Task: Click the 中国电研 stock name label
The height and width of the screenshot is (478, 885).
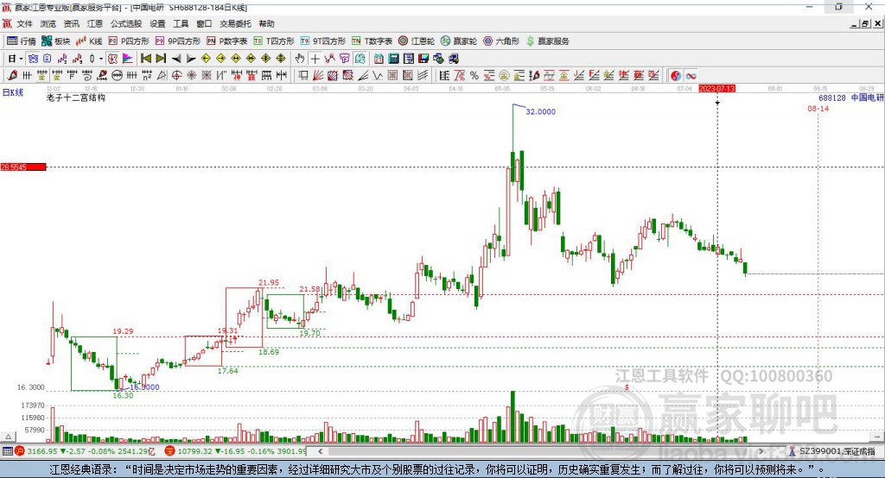Action: click(868, 97)
